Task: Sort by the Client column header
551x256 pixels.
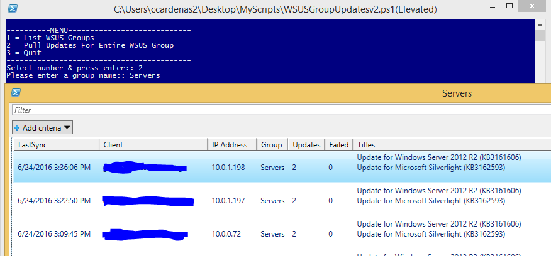Action: (x=153, y=145)
